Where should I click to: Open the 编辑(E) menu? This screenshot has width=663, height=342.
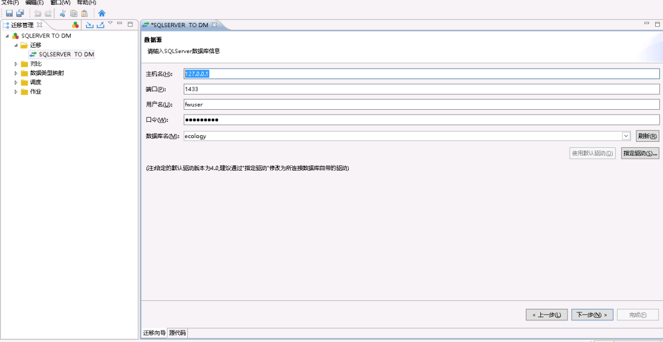click(34, 2)
